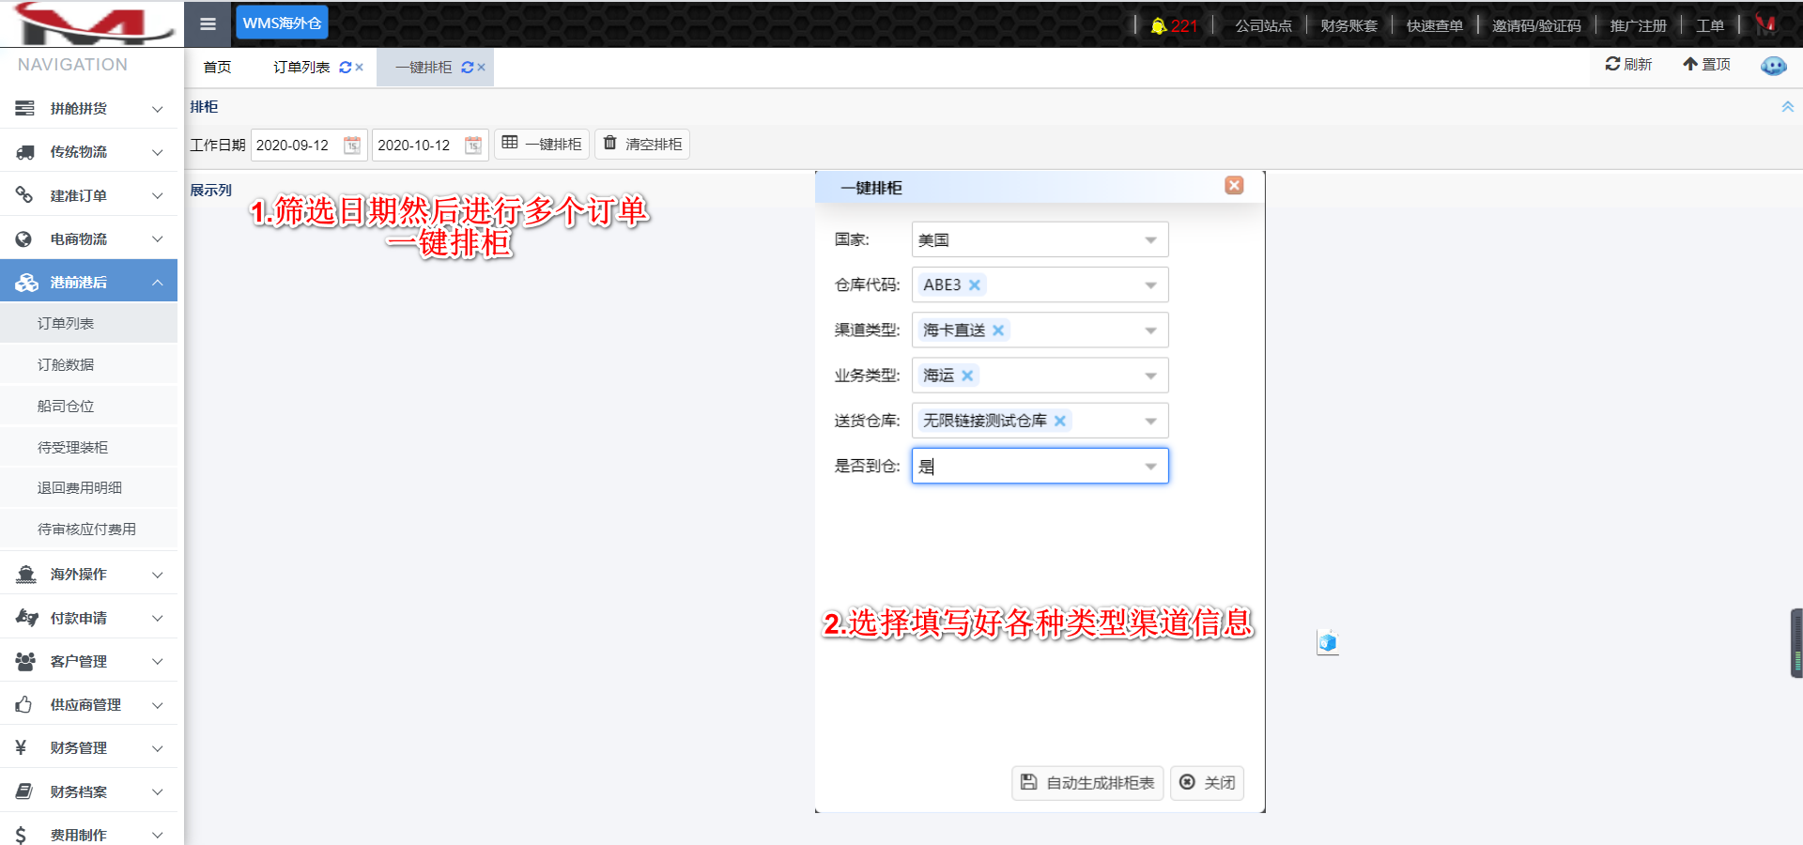Screen dimensions: 1803x845
Task: Toggle the hamburger menu icon
Action: 208,23
